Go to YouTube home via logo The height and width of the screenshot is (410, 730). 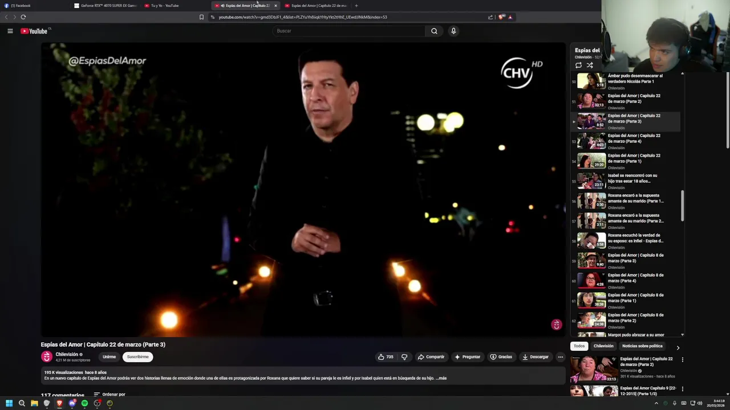[34, 31]
